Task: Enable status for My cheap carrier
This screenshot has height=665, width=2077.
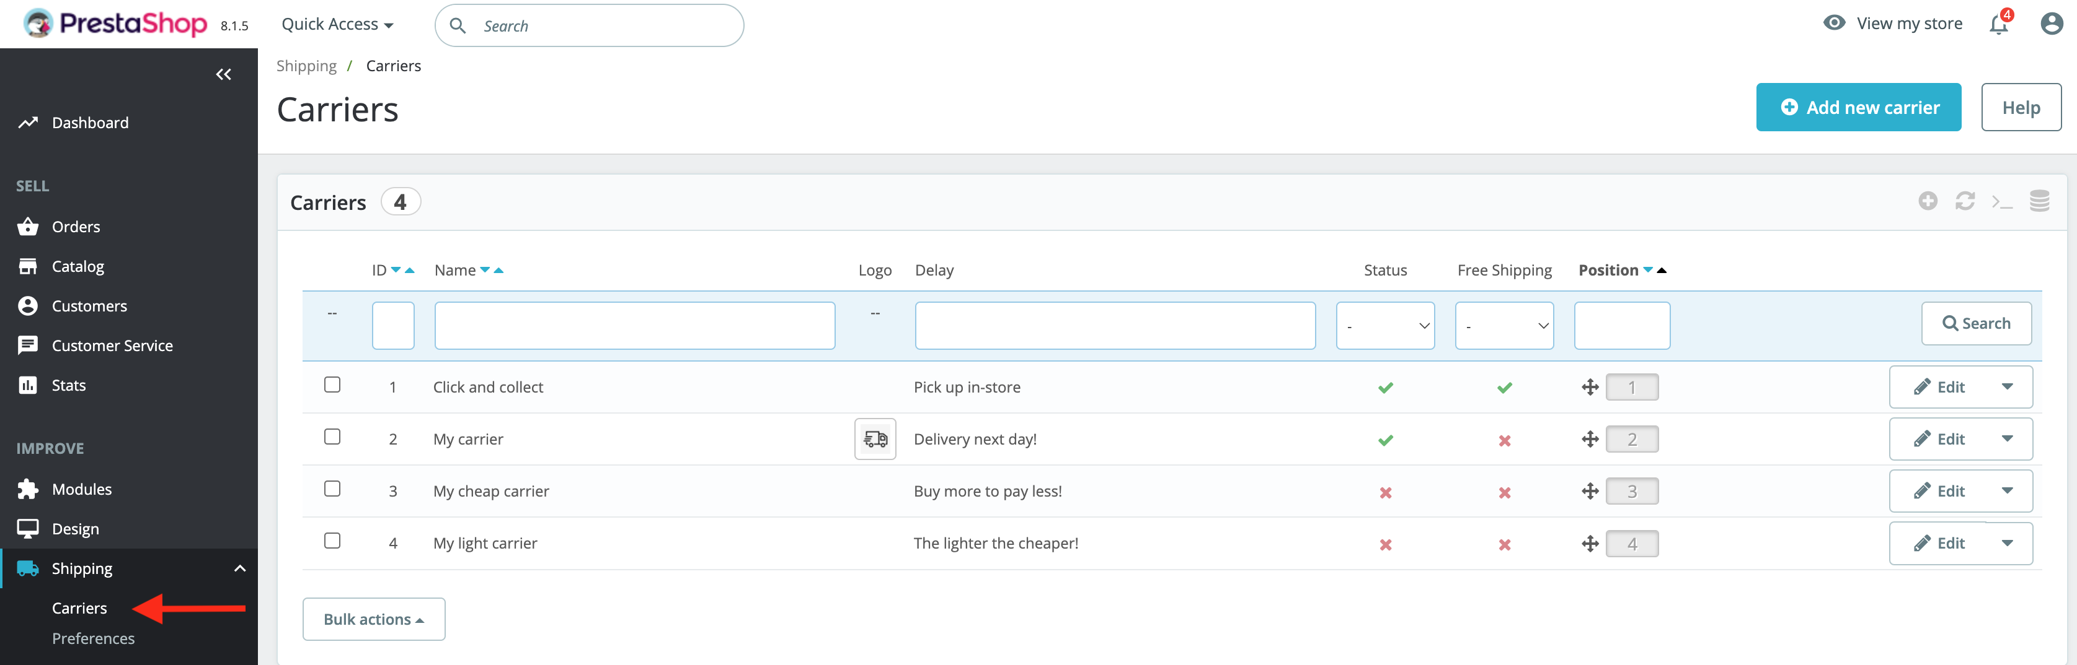Action: coord(1385,493)
